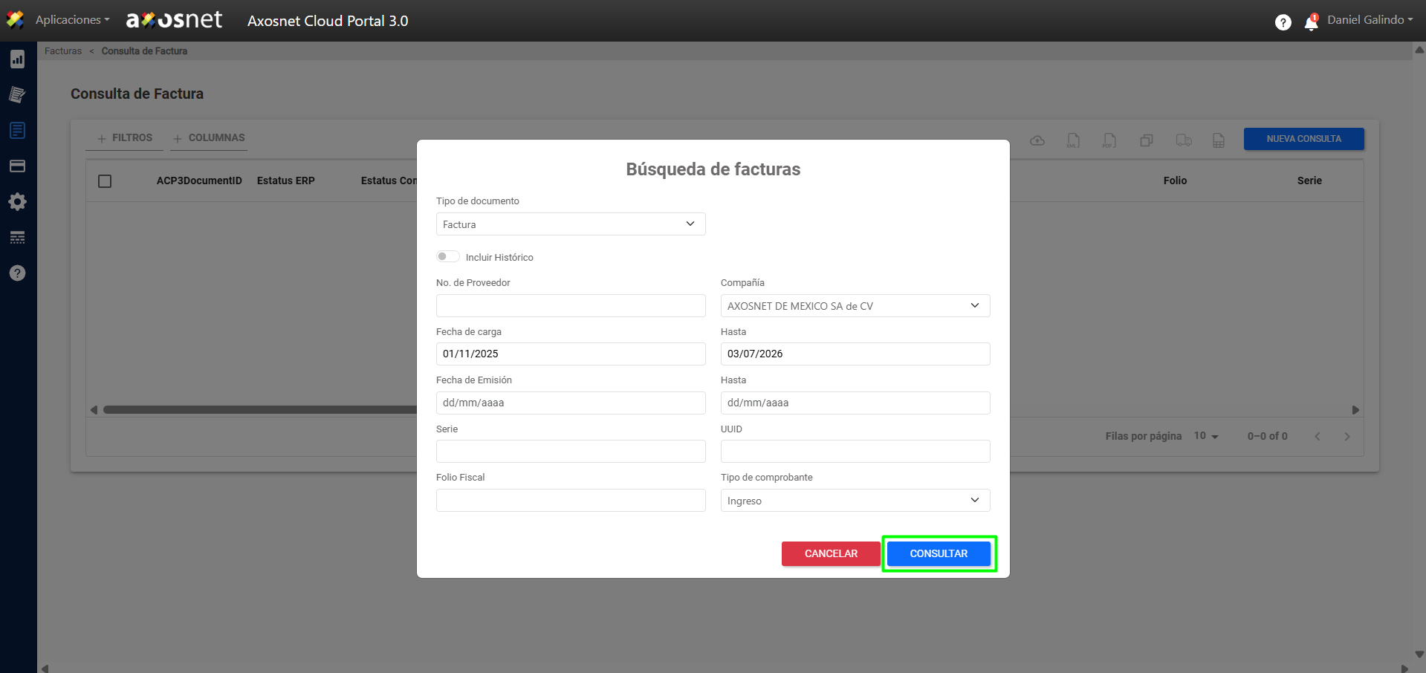Viewport: 1426px width, 673px height.
Task: Click the table's scroll right arrow
Action: [x=1355, y=410]
